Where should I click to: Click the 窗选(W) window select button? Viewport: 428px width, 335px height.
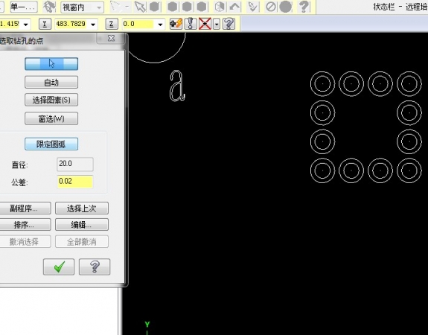coord(51,119)
